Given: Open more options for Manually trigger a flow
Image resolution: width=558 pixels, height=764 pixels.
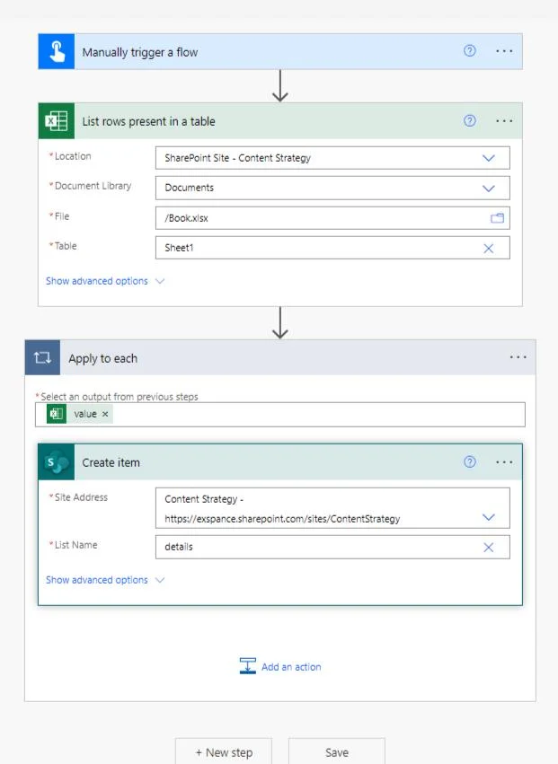Looking at the screenshot, I should pyautogui.click(x=504, y=51).
